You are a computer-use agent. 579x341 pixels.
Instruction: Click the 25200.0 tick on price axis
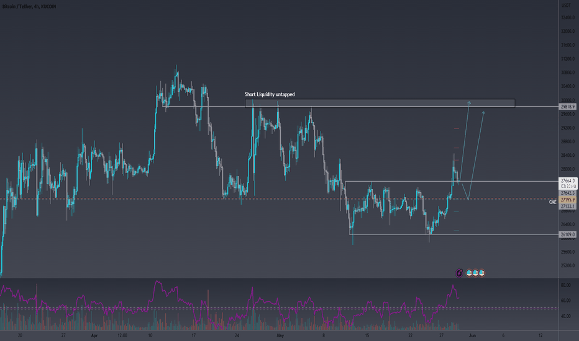point(568,265)
